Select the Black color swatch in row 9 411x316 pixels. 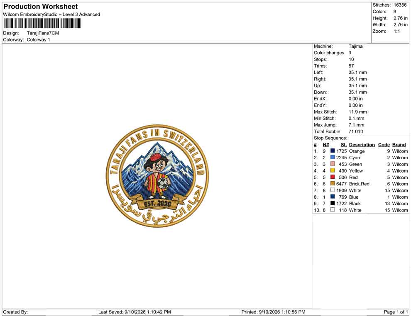click(333, 203)
